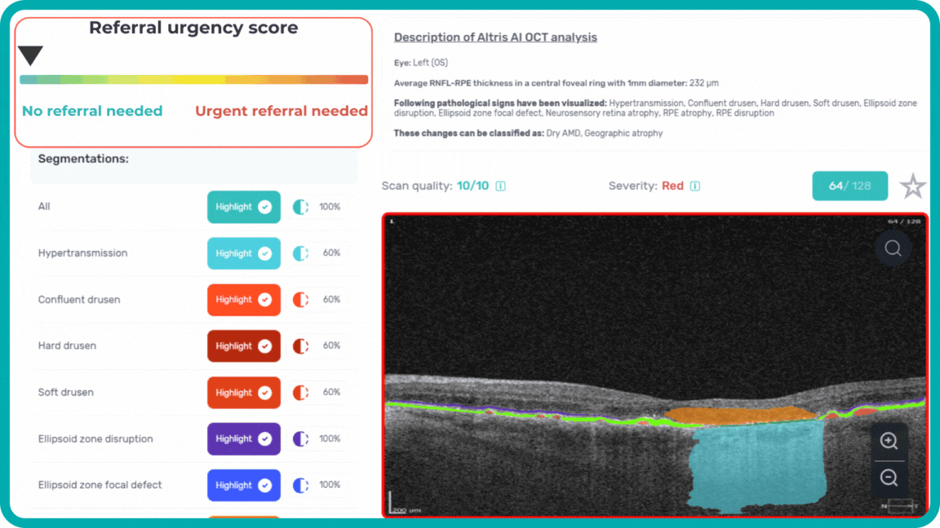Toggle Highlight for Ellipsoid zone focal defect

coord(243,485)
